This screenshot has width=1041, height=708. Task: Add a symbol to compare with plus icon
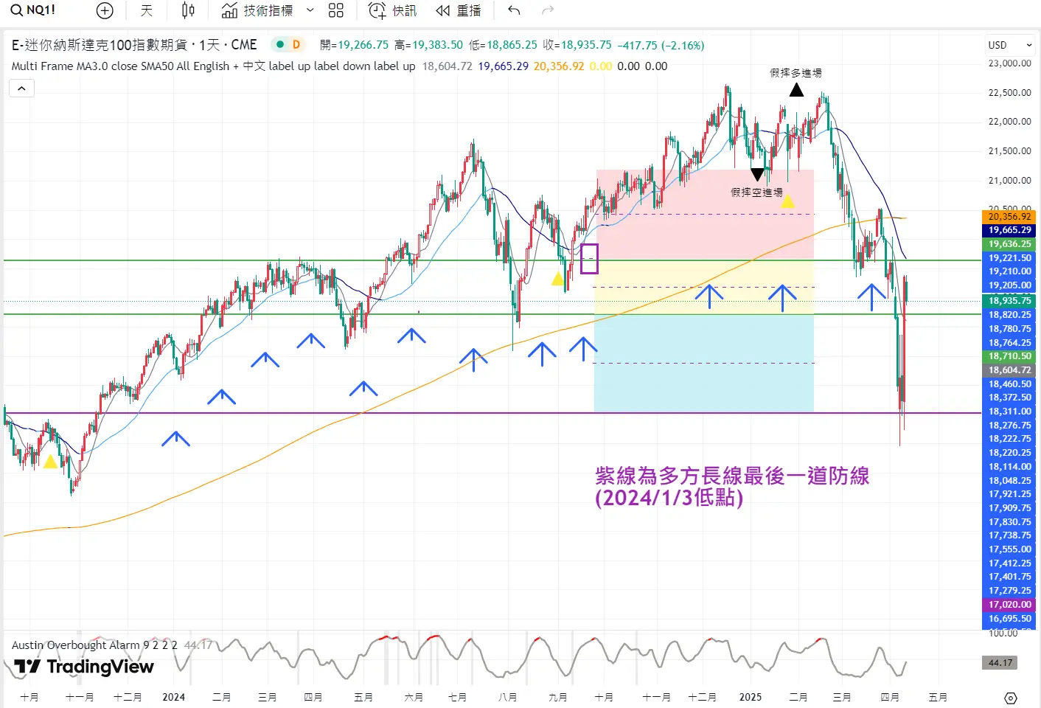pos(105,10)
